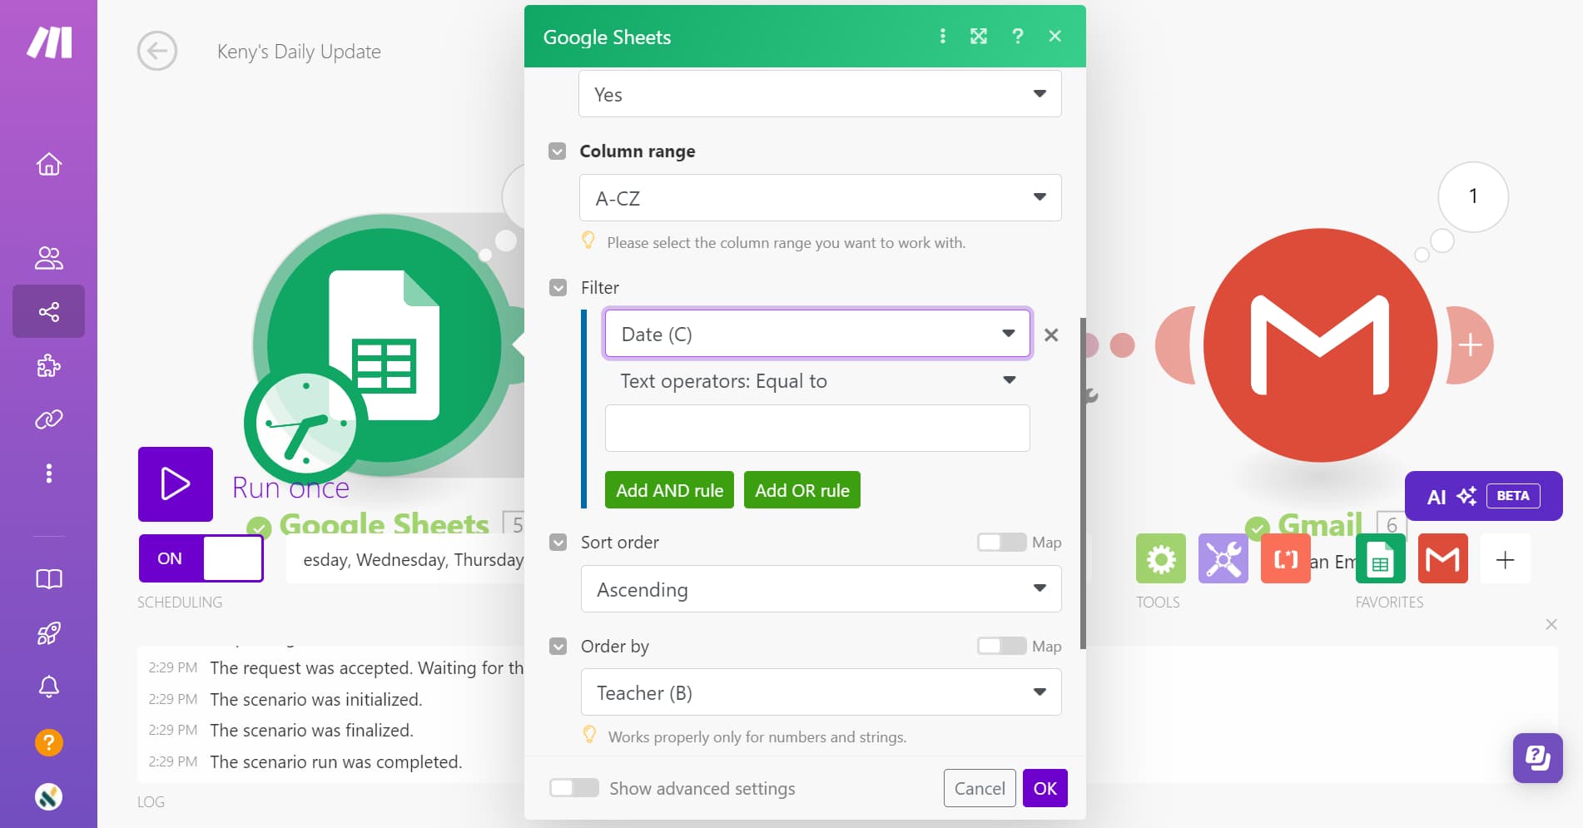The height and width of the screenshot is (828, 1583).
Task: Open the purple Tools wrench icon
Action: [1223, 558]
